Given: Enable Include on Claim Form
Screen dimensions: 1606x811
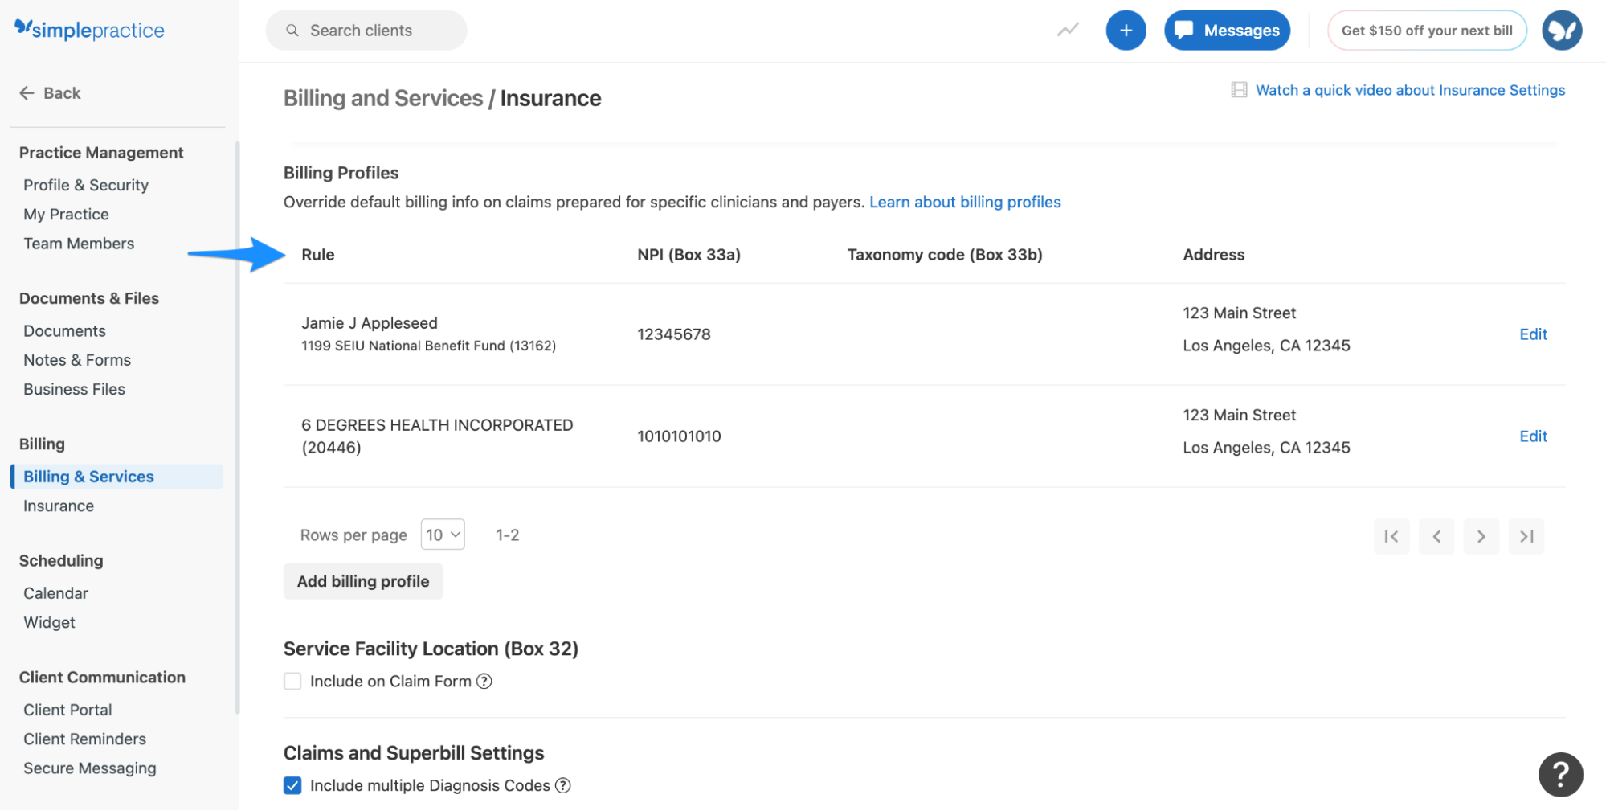Looking at the screenshot, I should coord(292,681).
